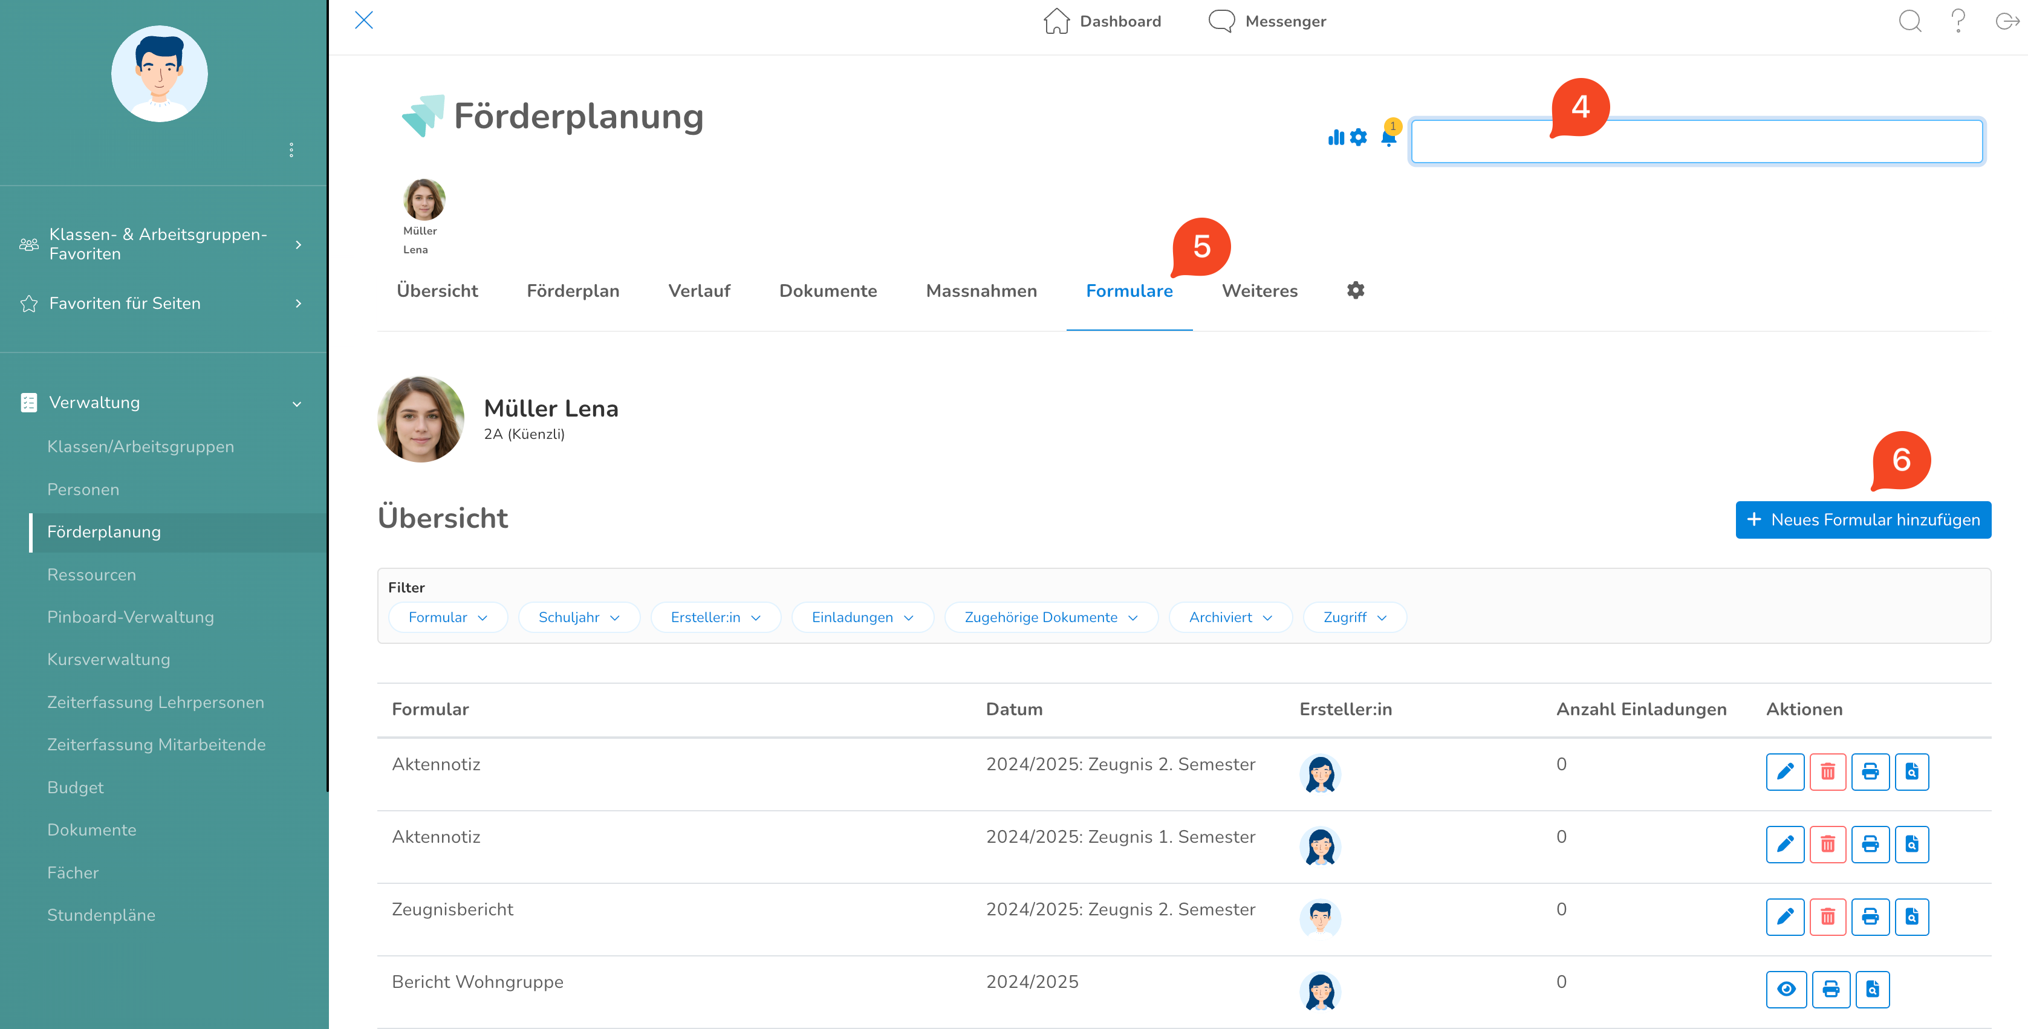2028x1029 pixels.
Task: Open the search magnifier icon at top
Action: (1910, 21)
